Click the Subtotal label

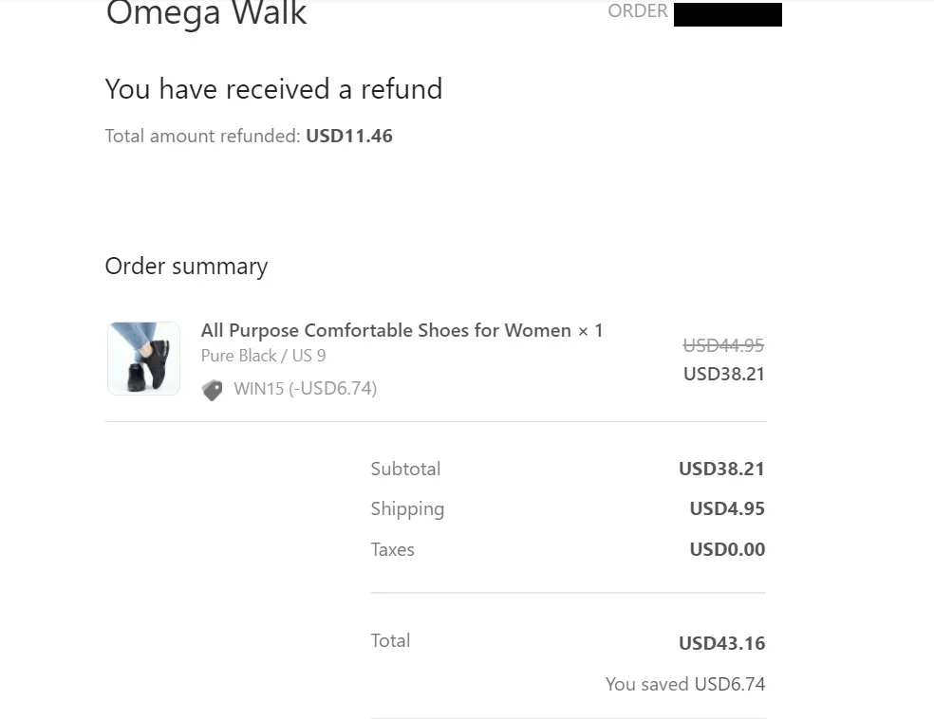[405, 469]
